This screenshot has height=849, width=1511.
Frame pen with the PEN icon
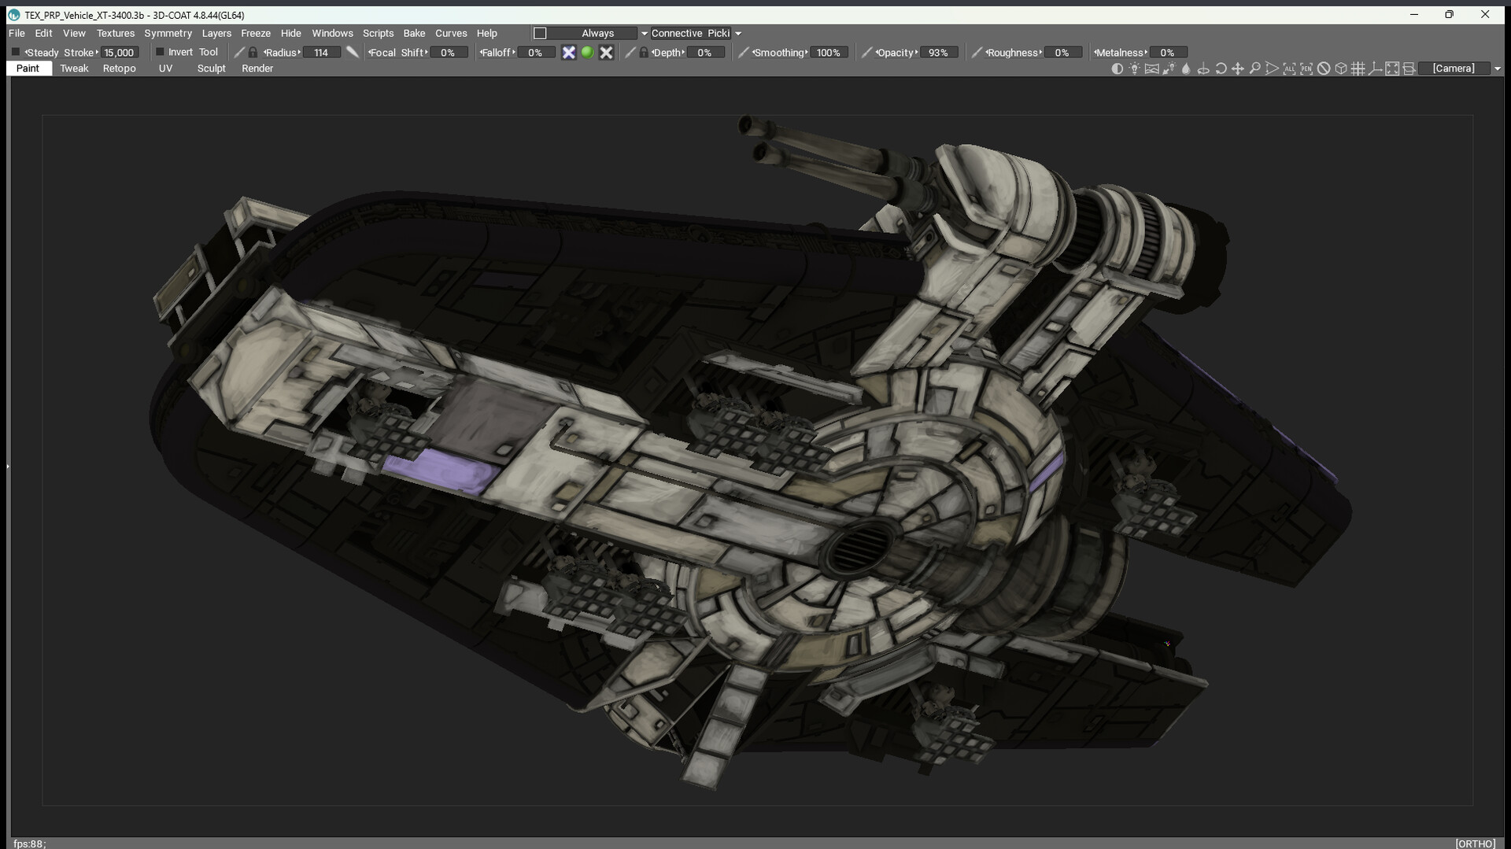point(1306,68)
